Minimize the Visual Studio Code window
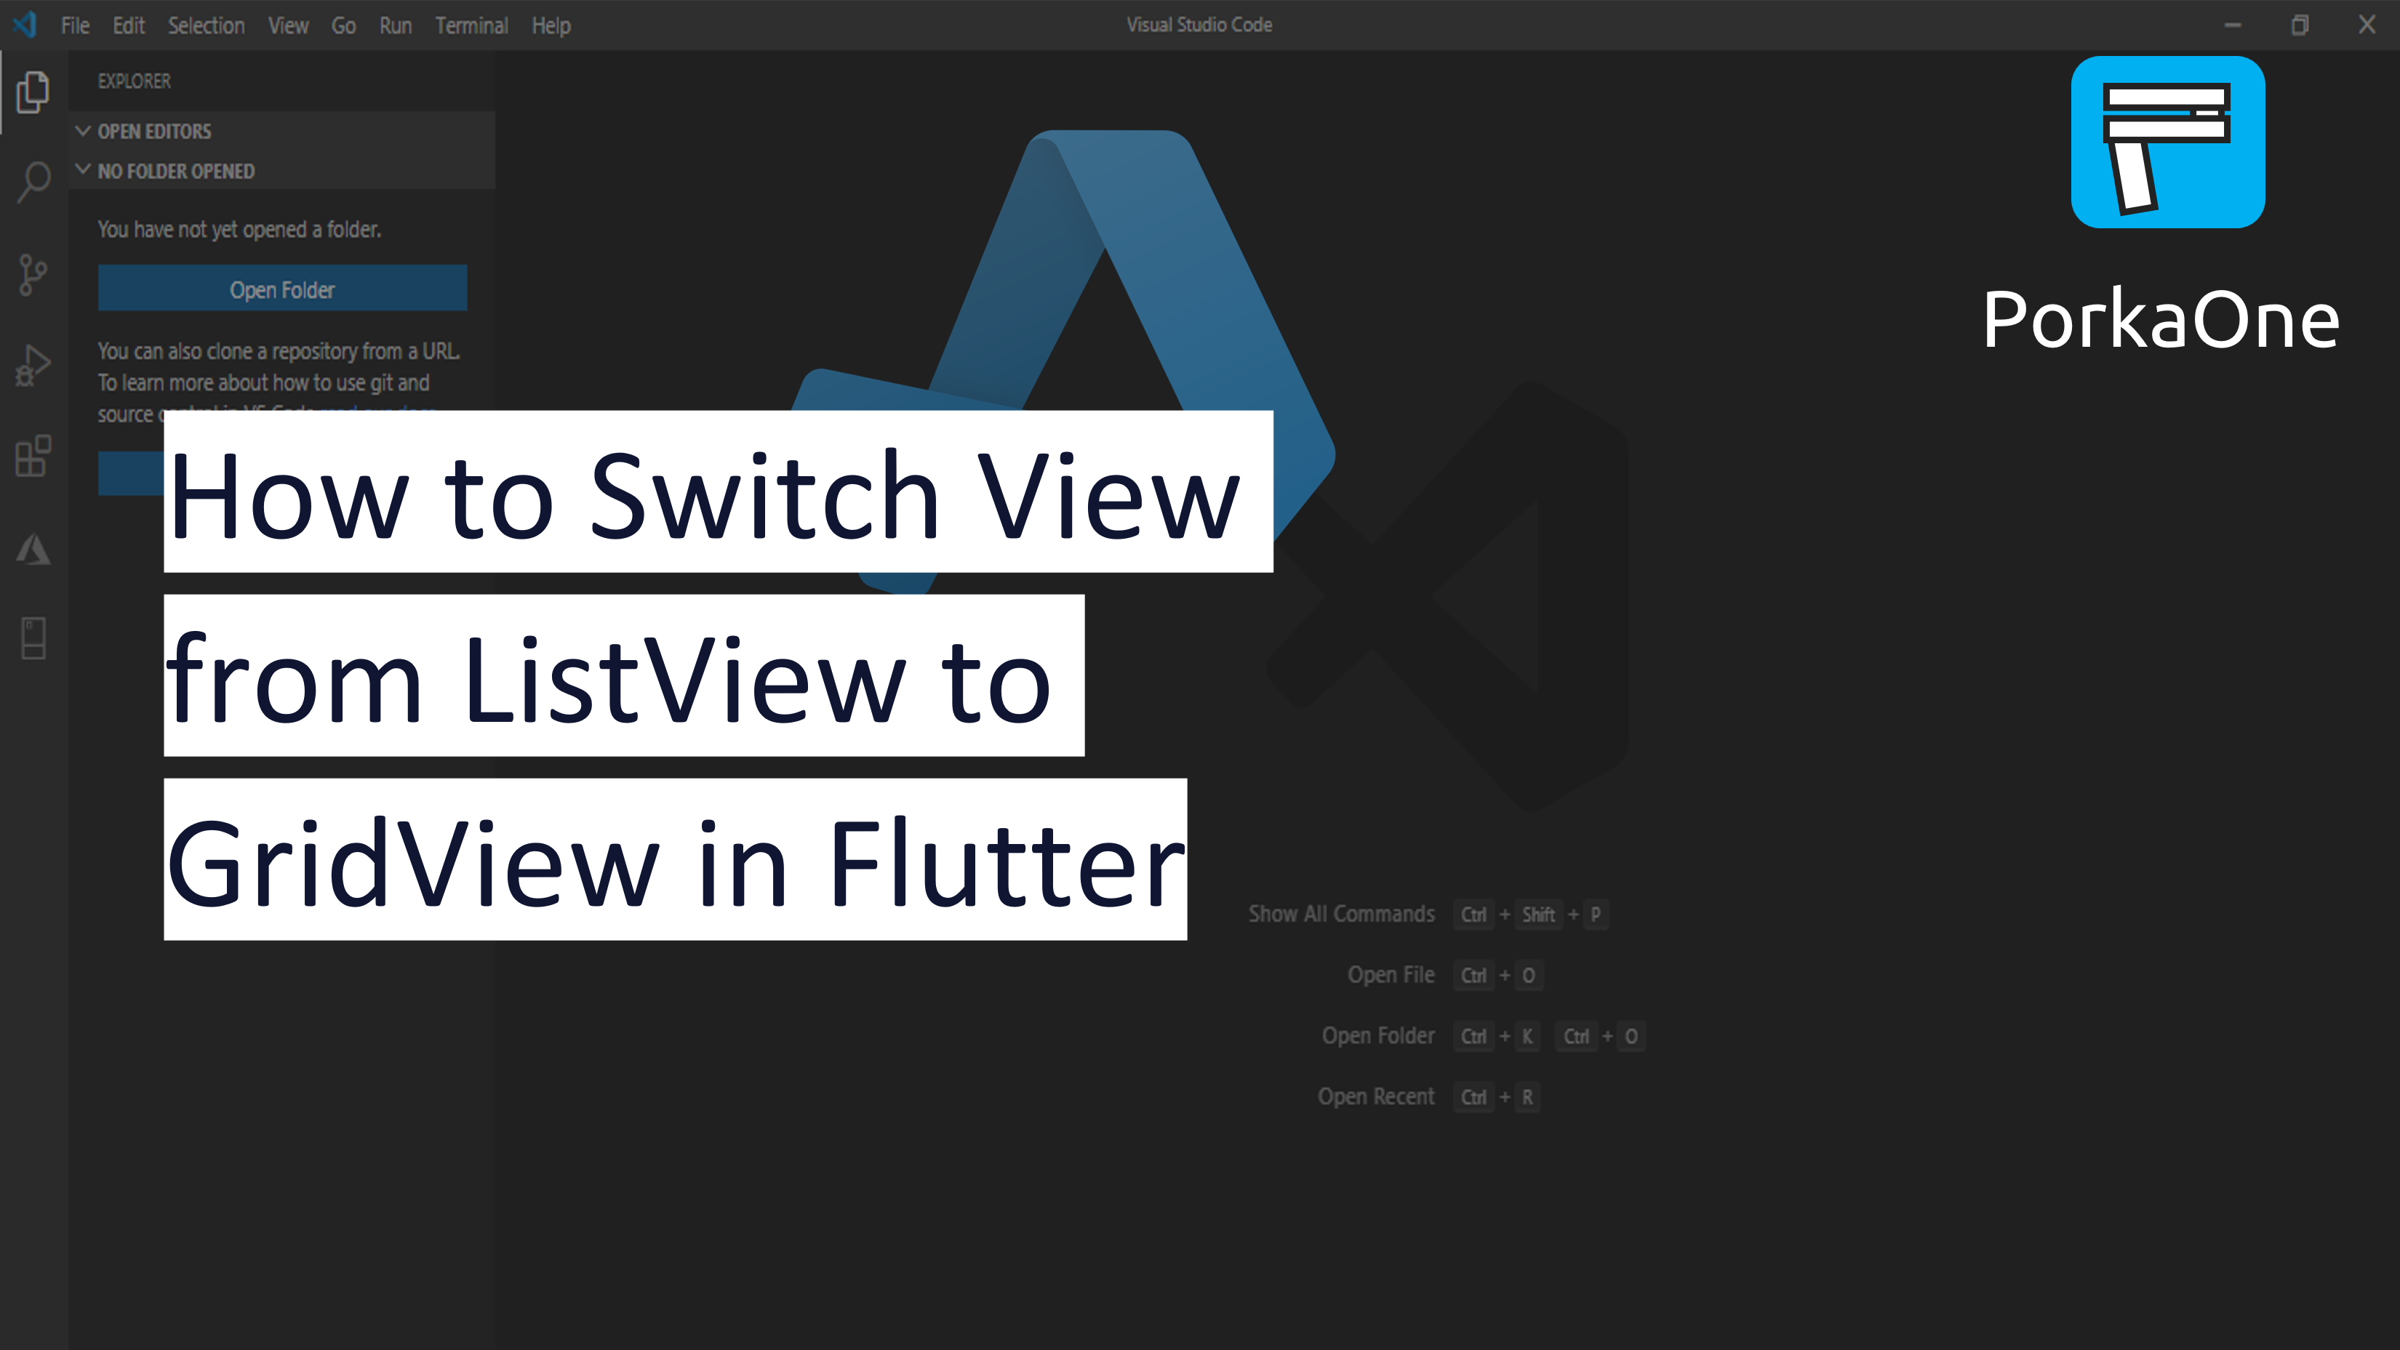Viewport: 2400px width, 1350px height. [x=2232, y=25]
